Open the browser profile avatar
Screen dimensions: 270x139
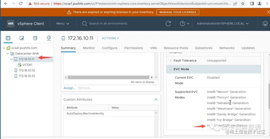pos(259,3)
